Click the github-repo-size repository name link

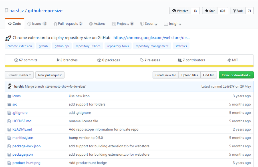coord(45,11)
